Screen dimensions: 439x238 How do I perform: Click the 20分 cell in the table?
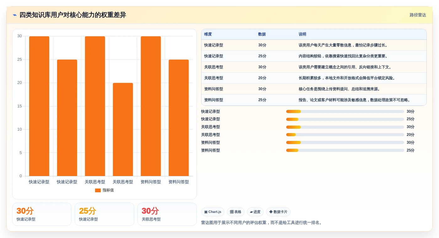(262, 78)
